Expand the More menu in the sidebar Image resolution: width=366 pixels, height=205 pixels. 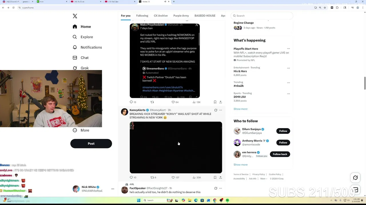81,130
